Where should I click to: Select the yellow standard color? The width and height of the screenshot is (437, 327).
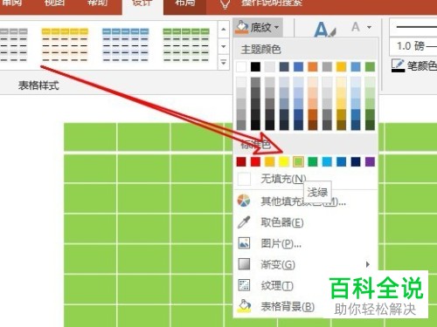284,161
